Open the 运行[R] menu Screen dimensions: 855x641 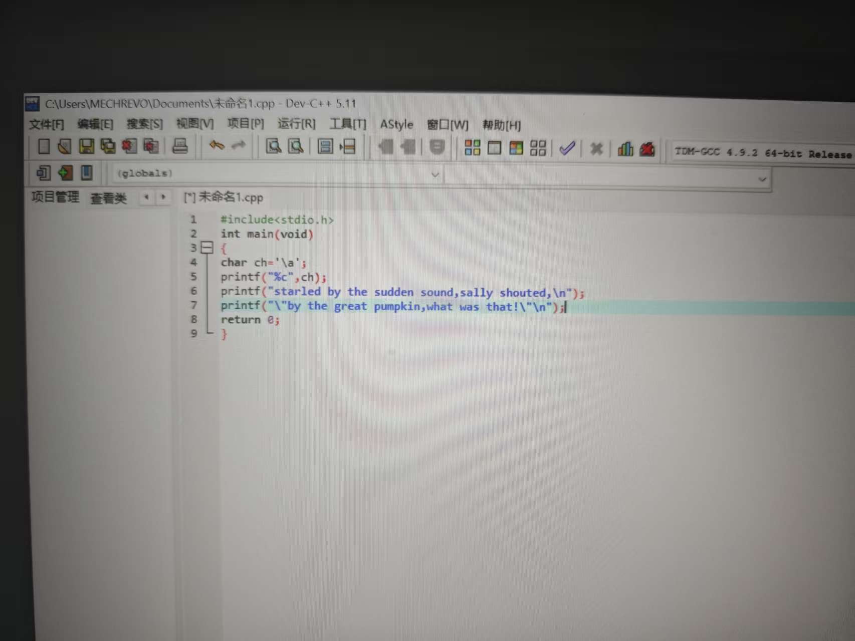tap(297, 124)
